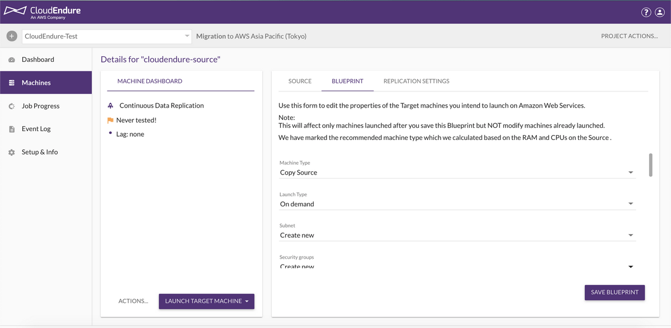Click the Machines server icon
This screenshot has height=328, width=671.
tap(11, 83)
